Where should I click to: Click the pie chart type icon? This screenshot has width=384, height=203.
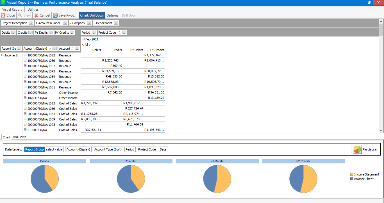point(357,149)
